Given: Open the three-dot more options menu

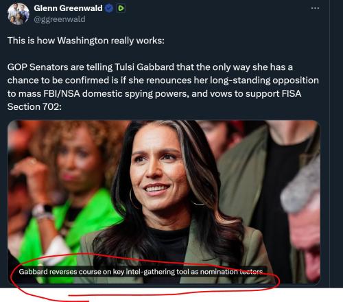Looking at the screenshot, I should pos(315,8).
